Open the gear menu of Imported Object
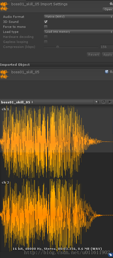The width and height of the screenshot is (113, 258). tap(111, 72)
